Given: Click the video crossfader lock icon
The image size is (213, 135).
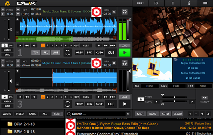Looking at the screenshot, I should [139, 99].
